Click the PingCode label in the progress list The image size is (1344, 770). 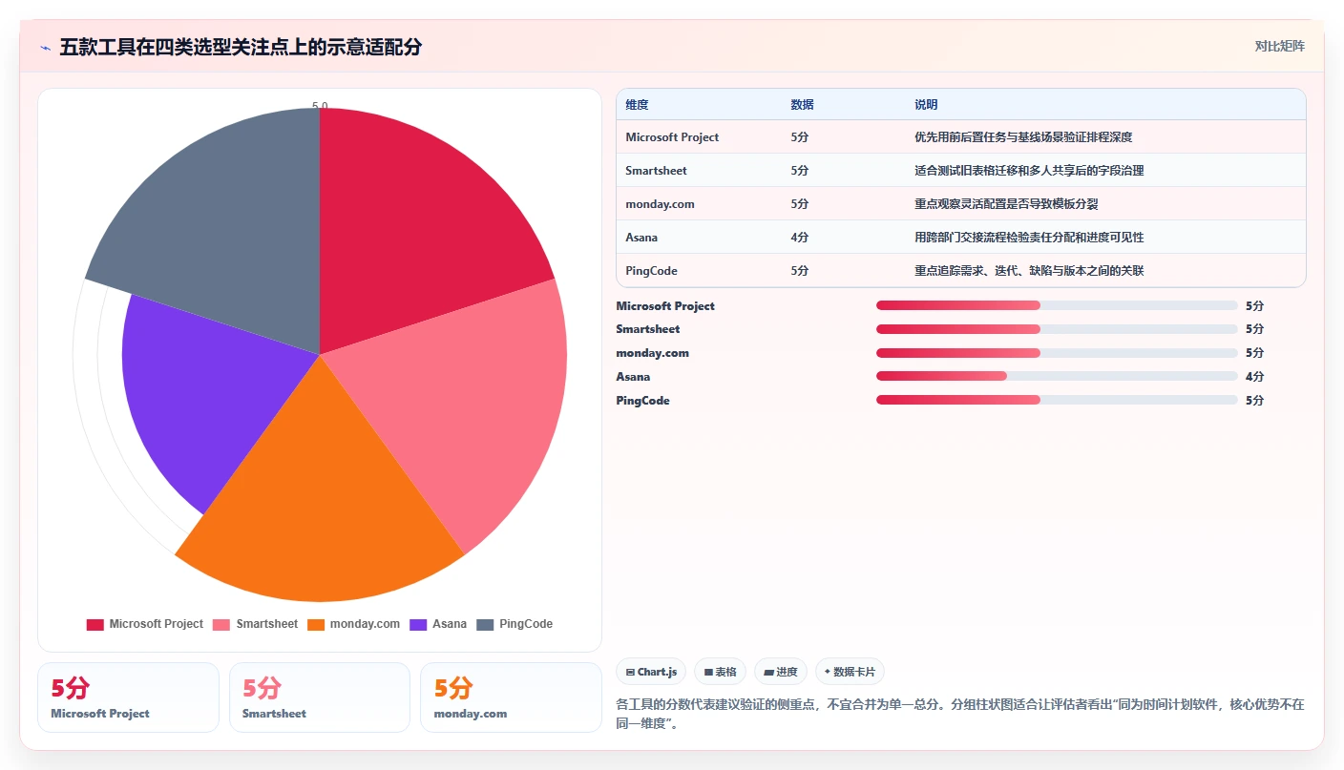click(642, 401)
